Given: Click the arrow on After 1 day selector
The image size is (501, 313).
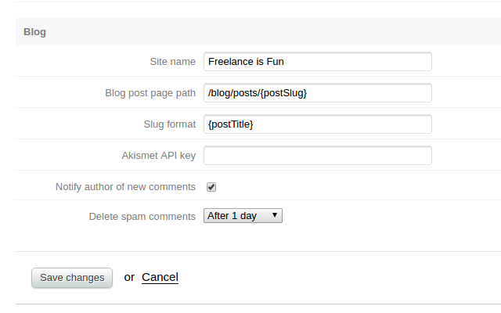Looking at the screenshot, I should pos(274,216).
